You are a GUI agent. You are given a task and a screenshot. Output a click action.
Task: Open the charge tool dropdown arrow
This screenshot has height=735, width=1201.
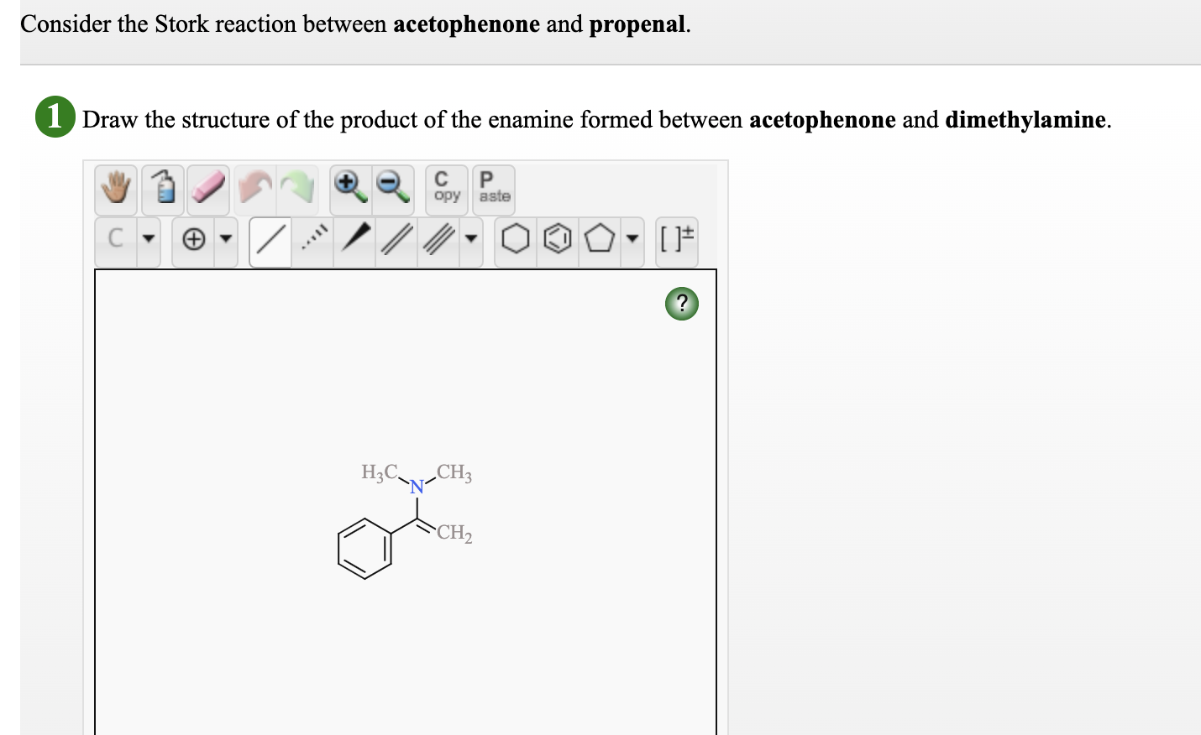225,241
